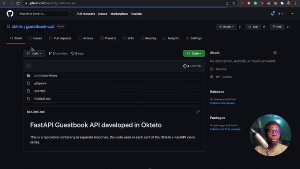Expand the Watch dropdown arrow

[x=233, y=27]
